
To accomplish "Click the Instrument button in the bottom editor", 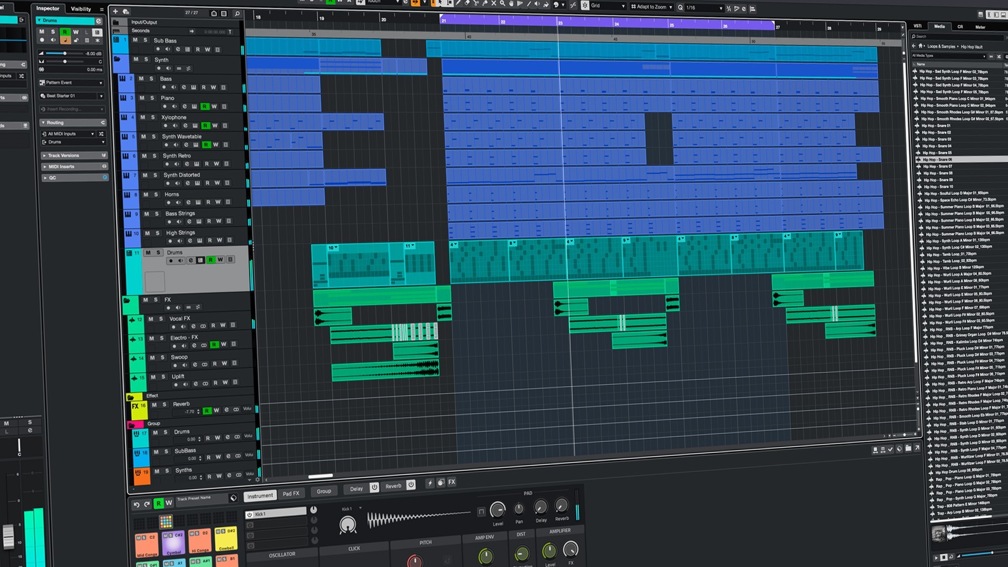I will pos(260,495).
